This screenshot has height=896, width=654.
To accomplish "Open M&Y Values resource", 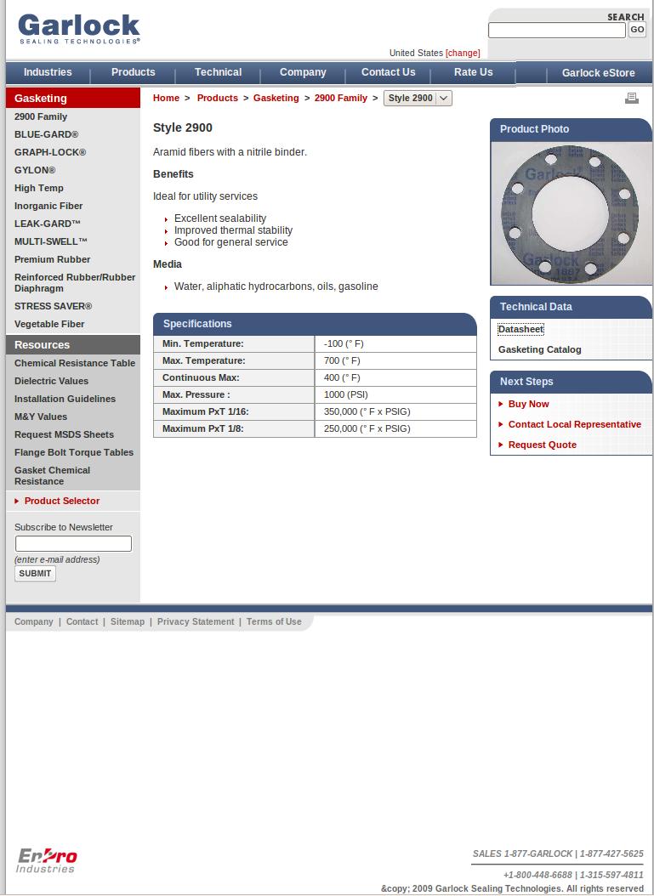I will click(x=41, y=417).
